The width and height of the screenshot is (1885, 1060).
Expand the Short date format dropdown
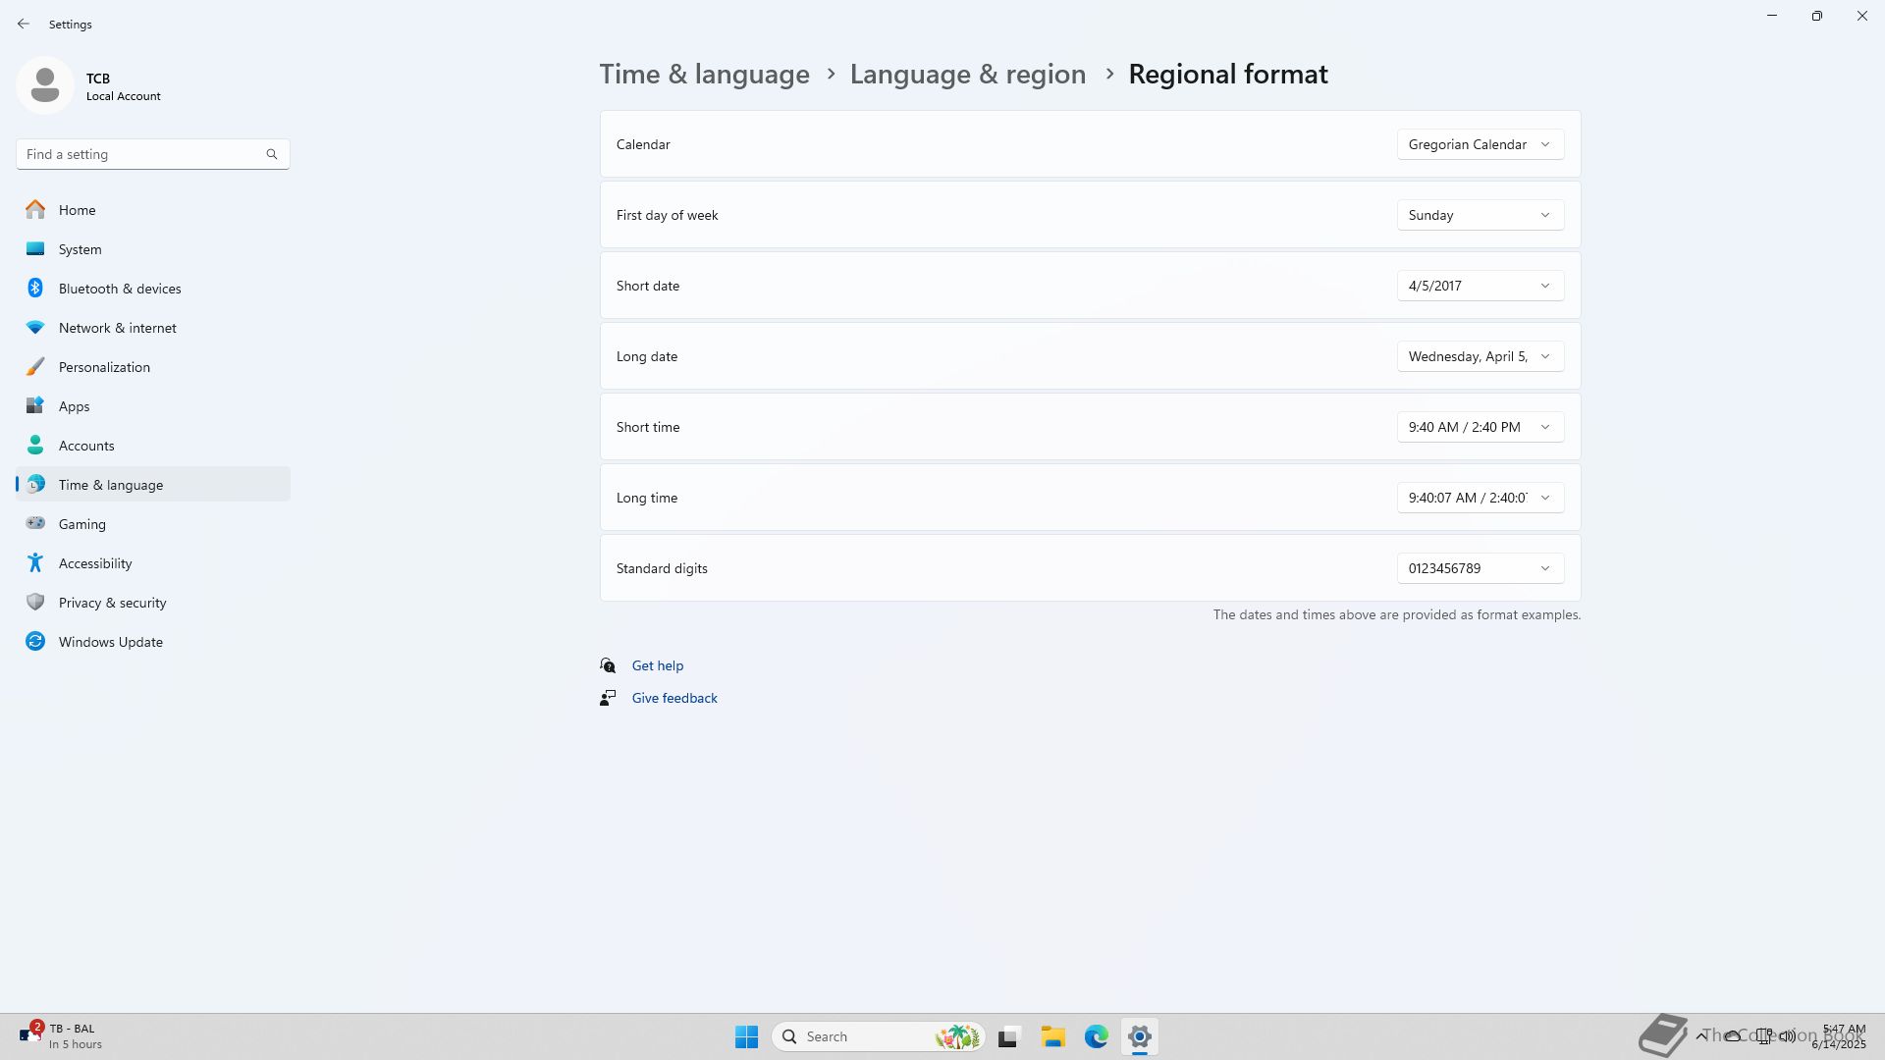(1480, 286)
